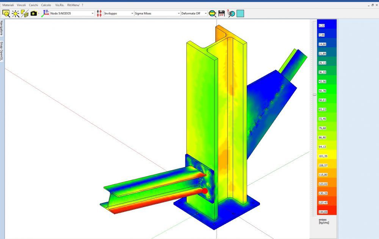The image size is (379, 239).
Task: Click the cyan background color square
Action: coord(240,13)
